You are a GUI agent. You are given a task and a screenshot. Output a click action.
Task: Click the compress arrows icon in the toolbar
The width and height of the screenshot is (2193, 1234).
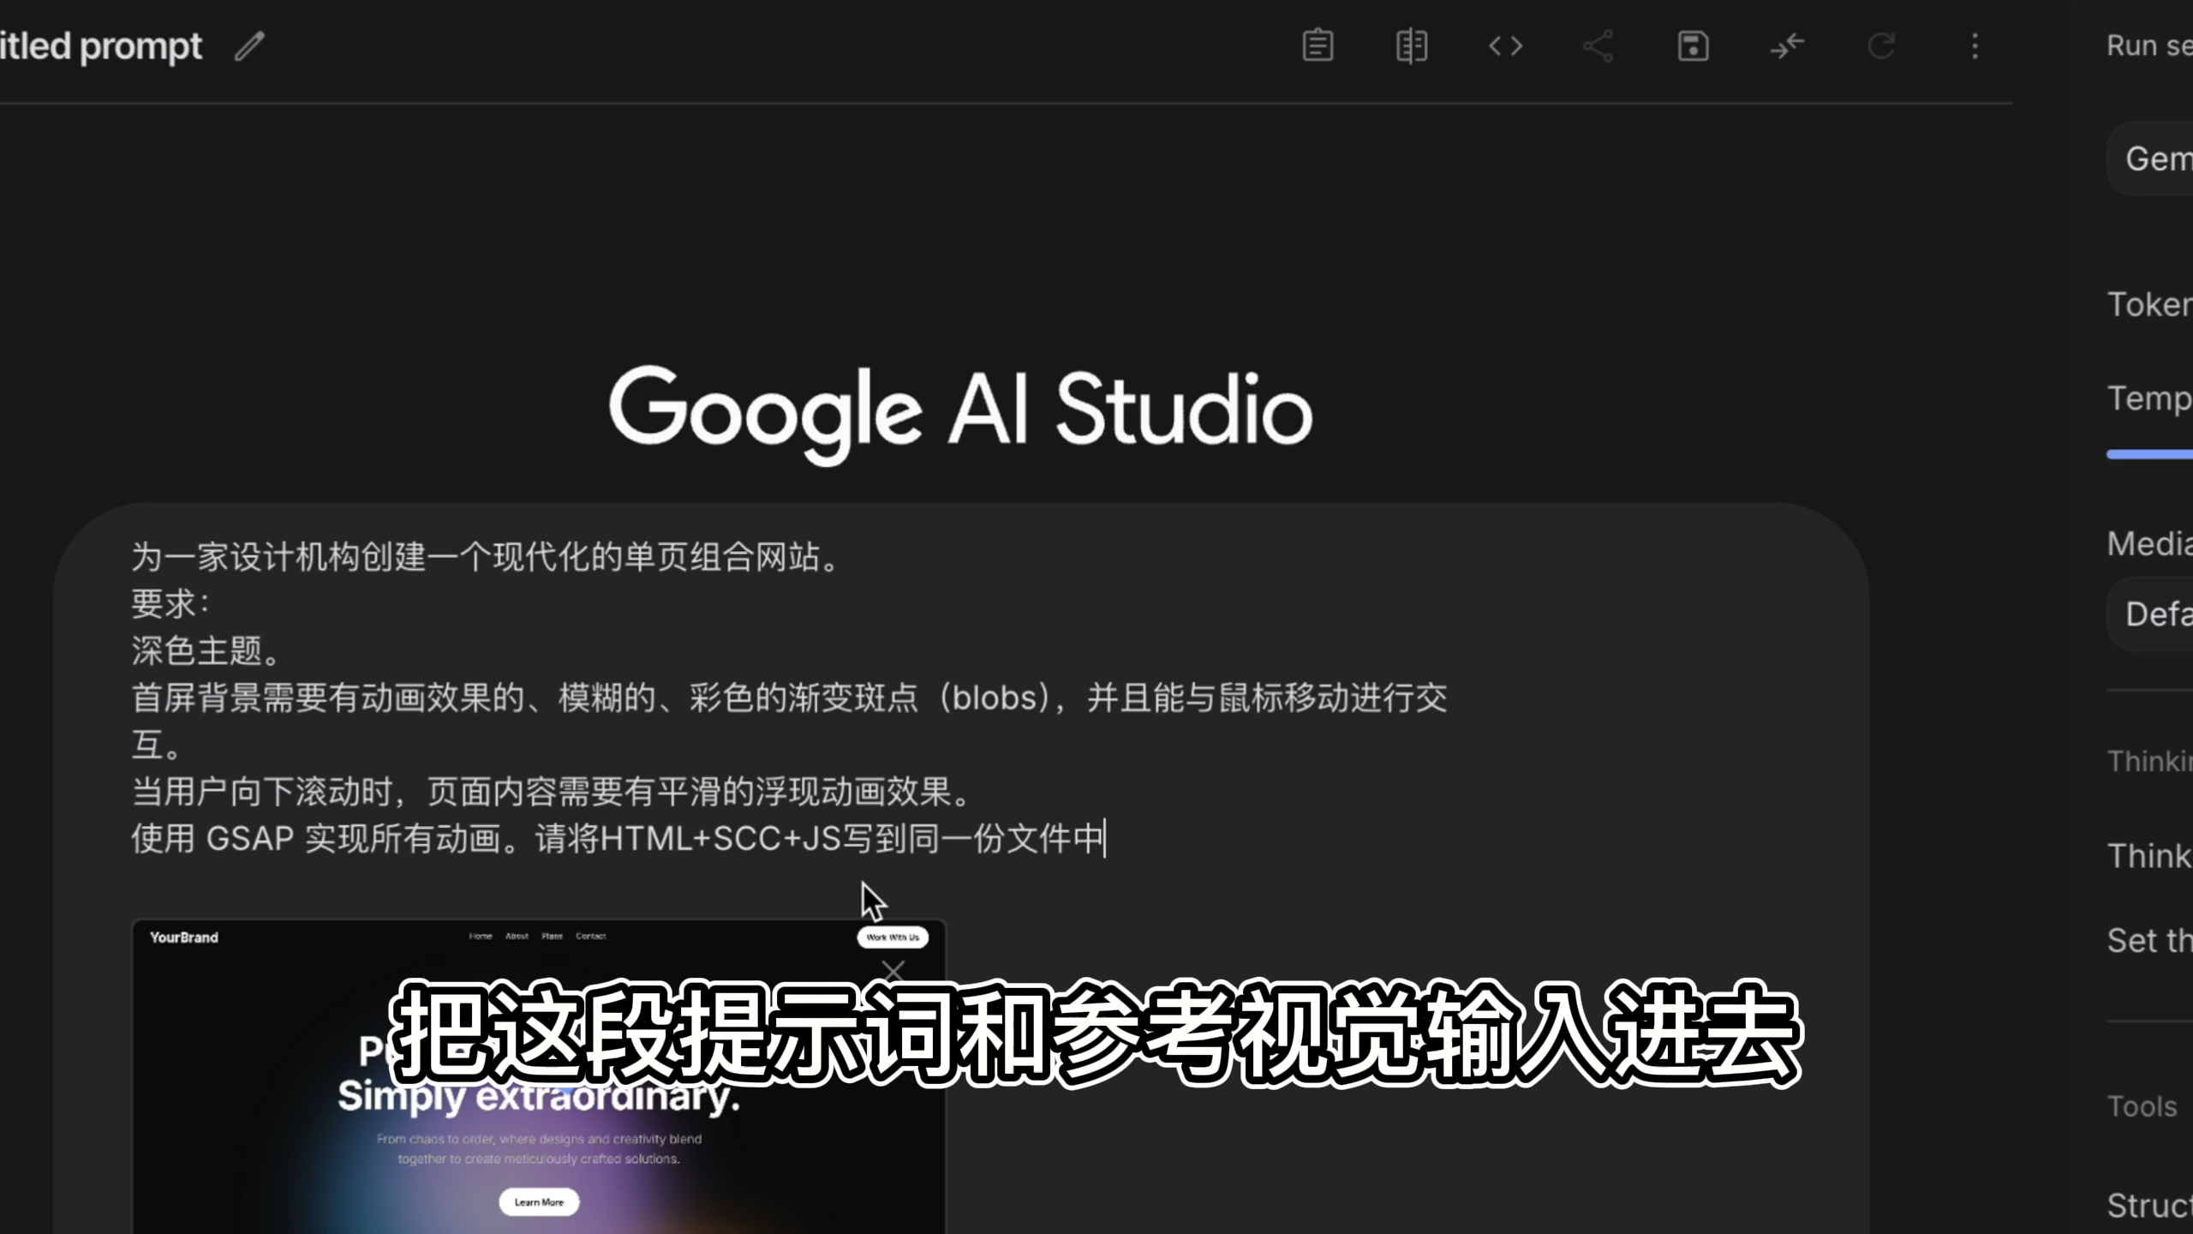point(1787,45)
